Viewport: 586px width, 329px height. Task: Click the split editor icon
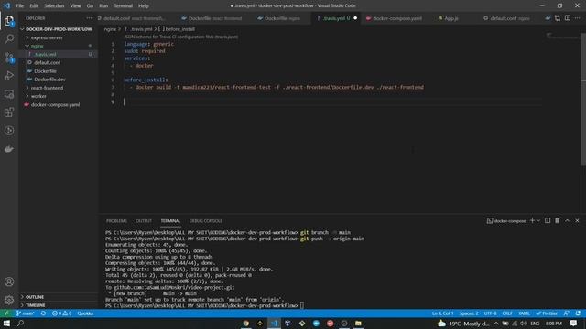(568, 18)
